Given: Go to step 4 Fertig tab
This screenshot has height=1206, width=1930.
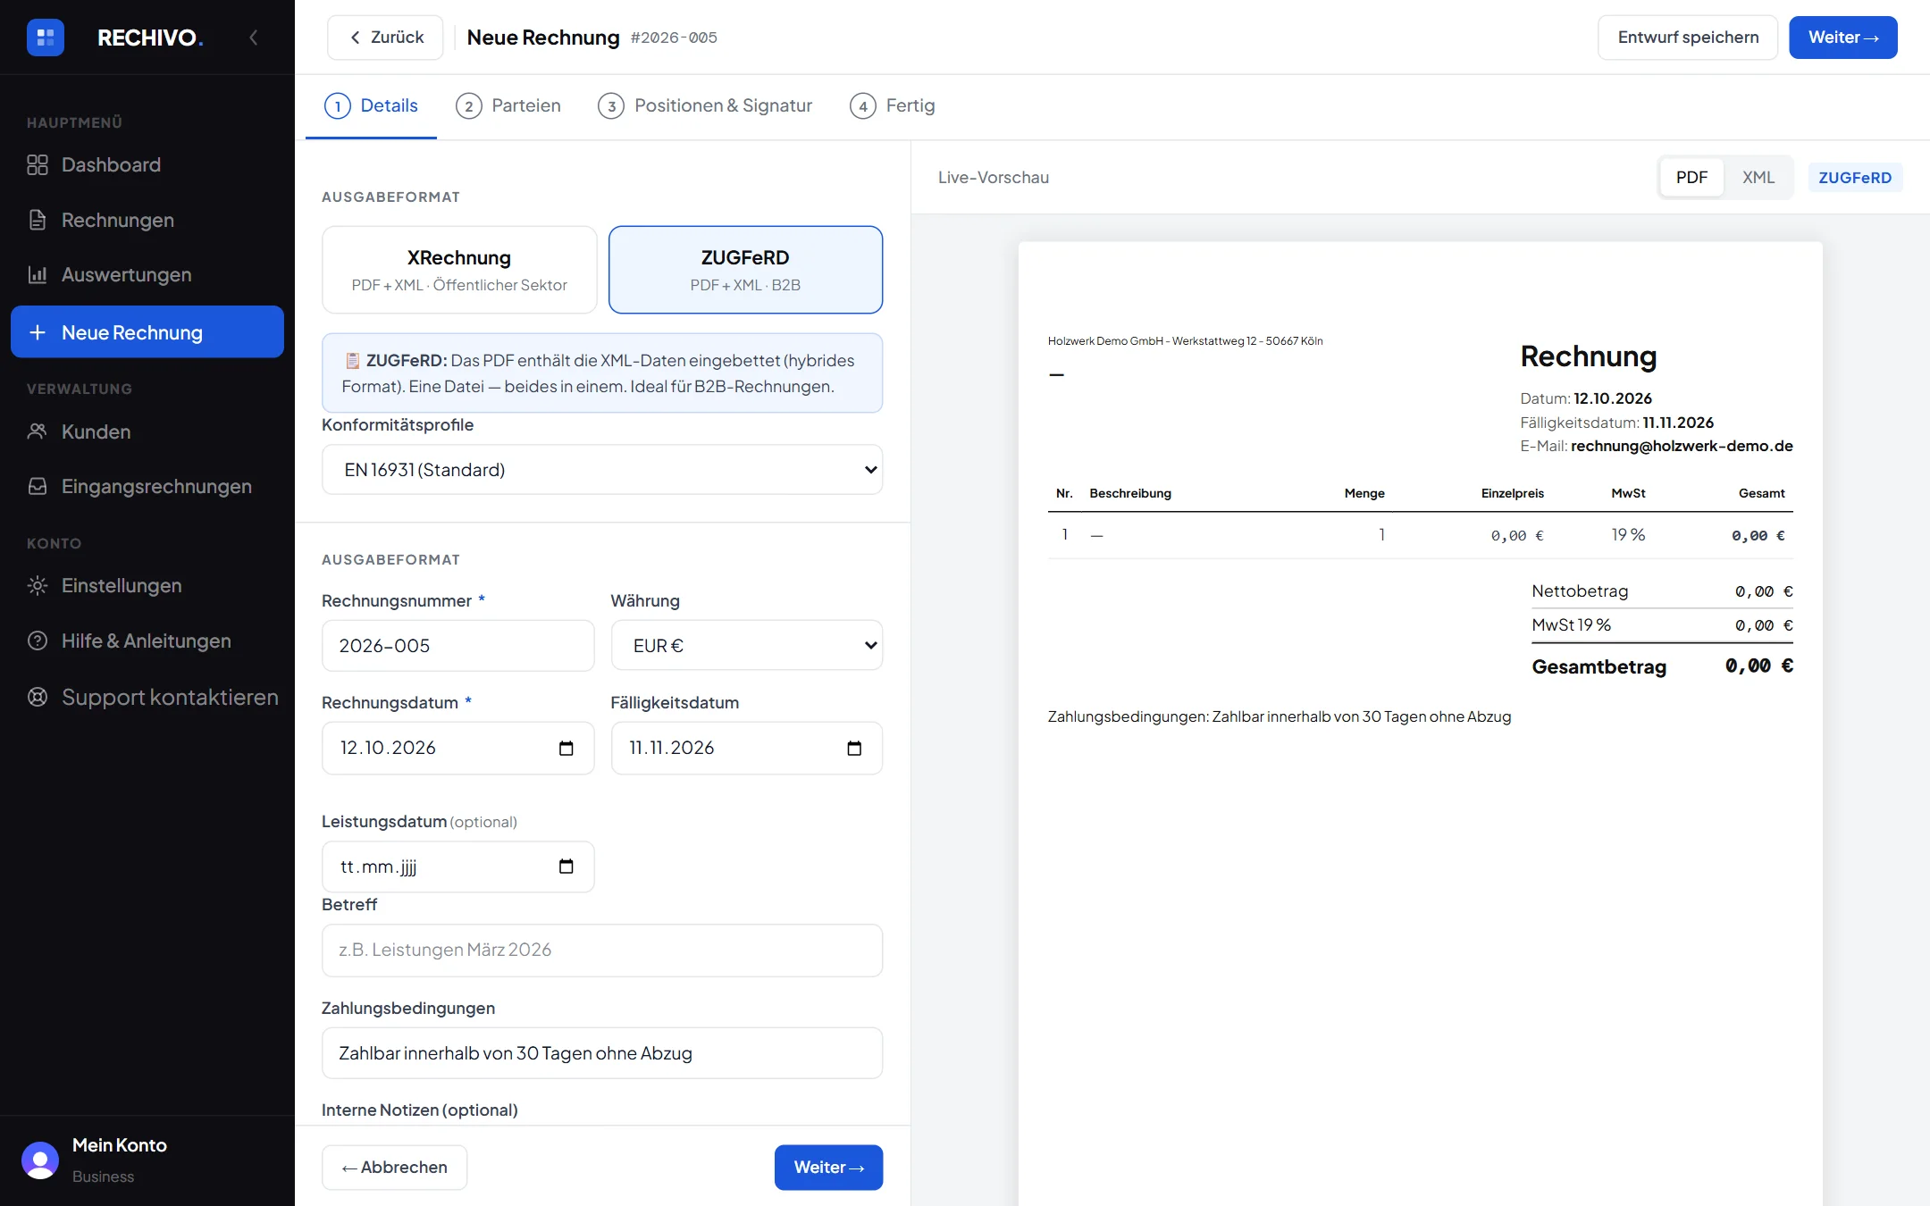Looking at the screenshot, I should (x=892, y=105).
